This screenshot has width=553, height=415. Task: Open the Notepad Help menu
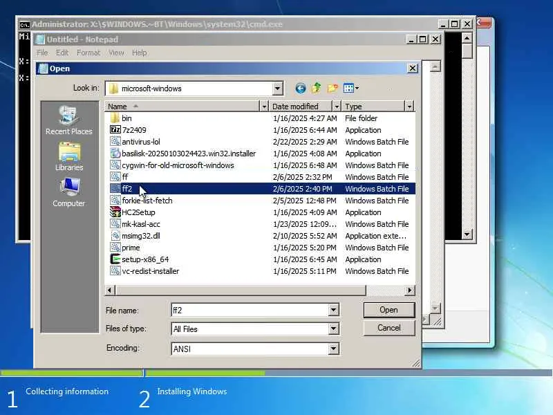point(140,53)
